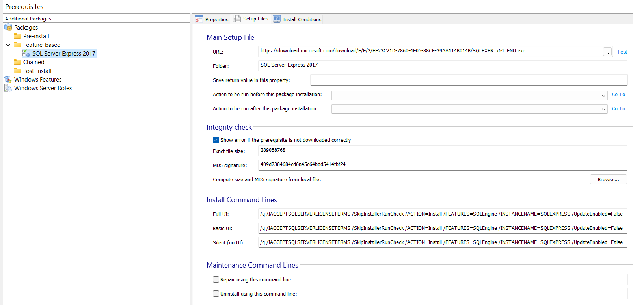This screenshot has width=633, height=305.
Task: Open the action after package installation dropdown
Action: click(x=603, y=109)
